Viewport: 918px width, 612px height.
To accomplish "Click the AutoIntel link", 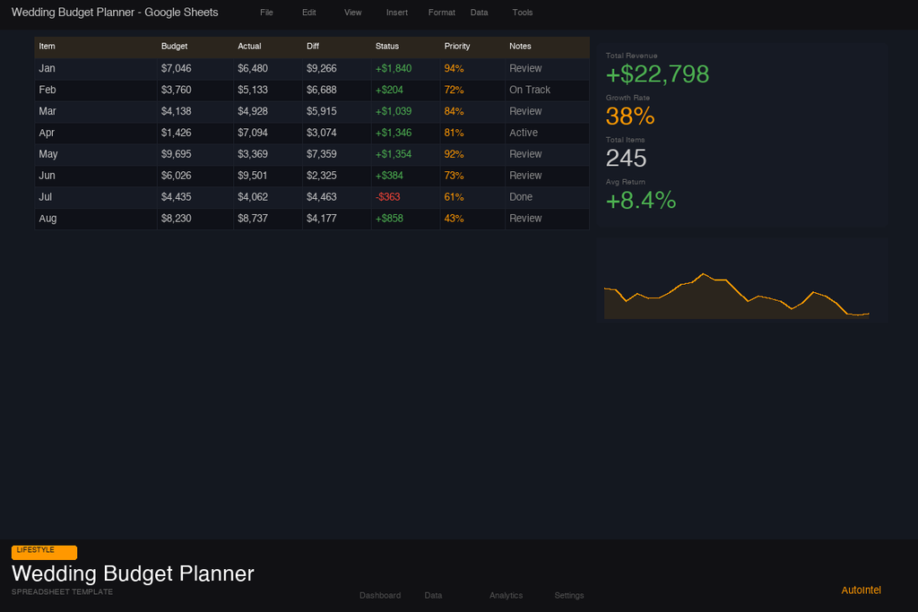I will click(x=861, y=590).
